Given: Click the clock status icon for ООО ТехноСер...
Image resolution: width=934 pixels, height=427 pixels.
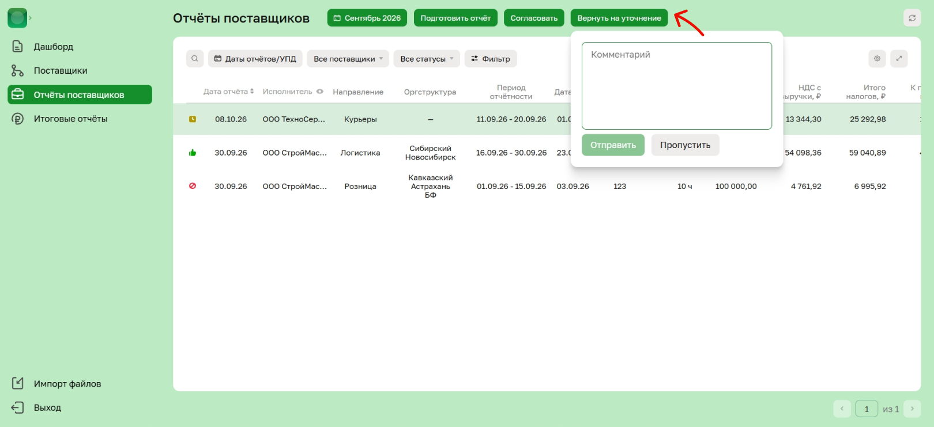Looking at the screenshot, I should point(193,119).
